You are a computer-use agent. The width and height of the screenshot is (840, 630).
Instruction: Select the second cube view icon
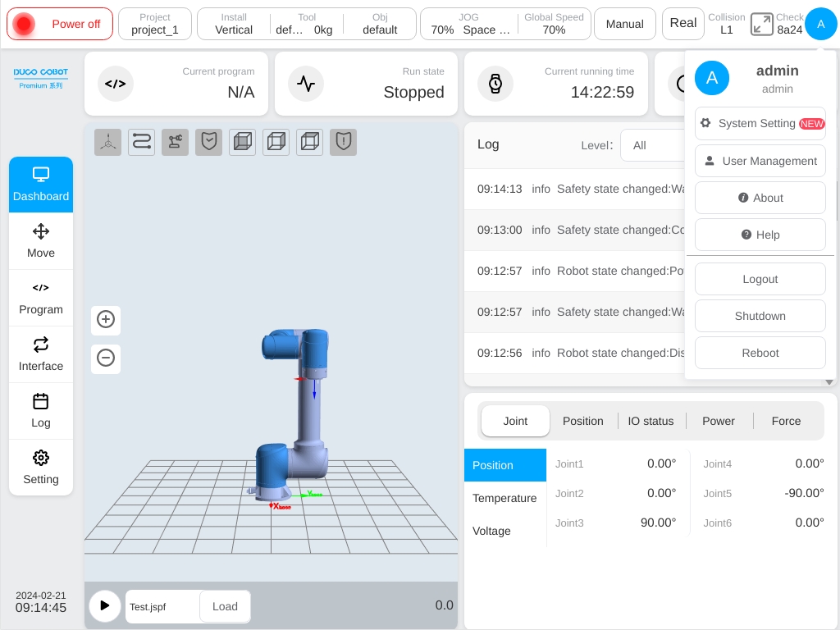(x=276, y=142)
